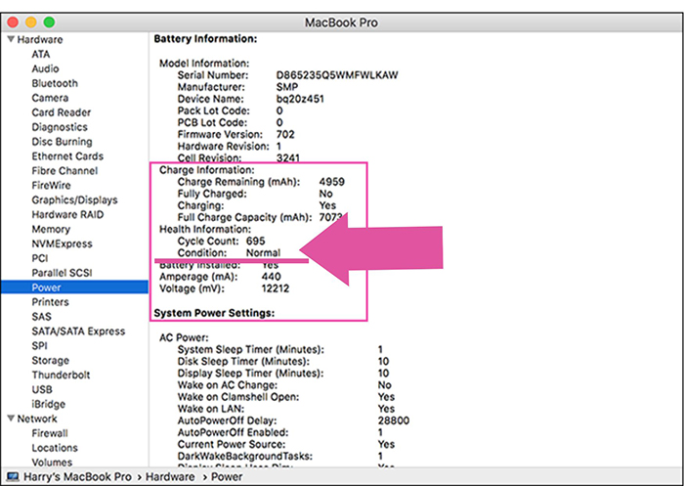This screenshot has width=684, height=486.
Task: Select iBridge in the sidebar
Action: 49,404
